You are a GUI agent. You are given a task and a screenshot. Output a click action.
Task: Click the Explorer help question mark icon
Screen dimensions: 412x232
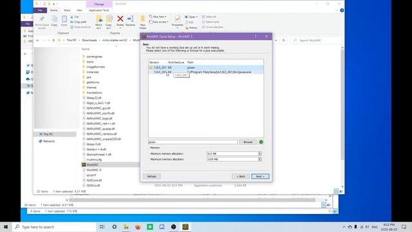pyautogui.click(x=342, y=10)
